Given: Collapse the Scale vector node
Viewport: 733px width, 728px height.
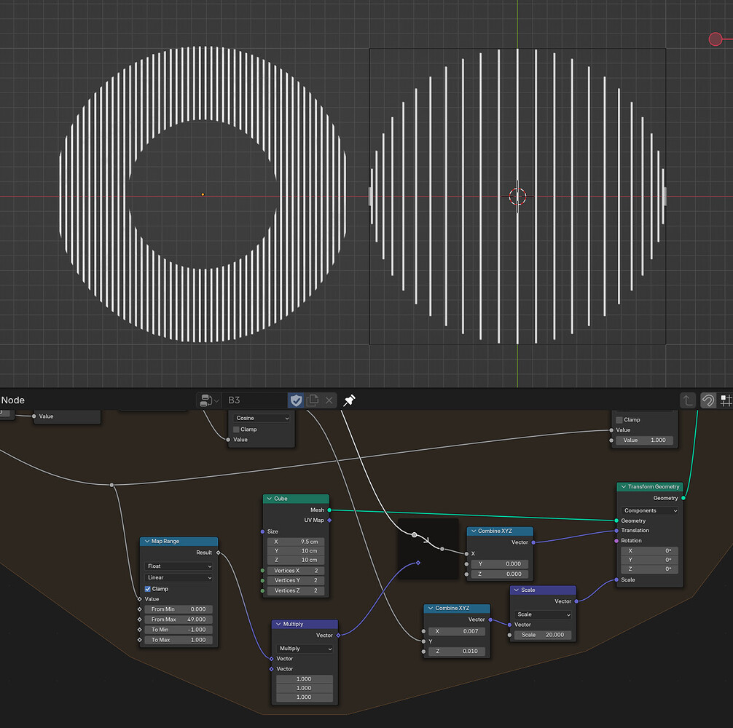Looking at the screenshot, I should pyautogui.click(x=517, y=590).
